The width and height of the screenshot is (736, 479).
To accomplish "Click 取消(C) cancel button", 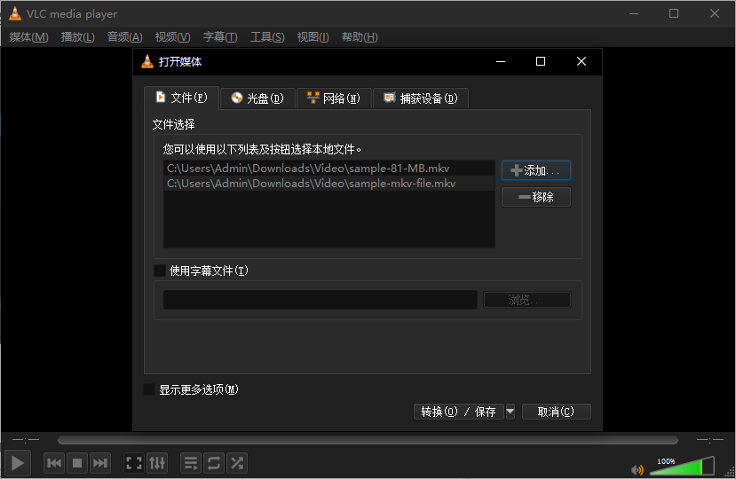I will coord(557,412).
